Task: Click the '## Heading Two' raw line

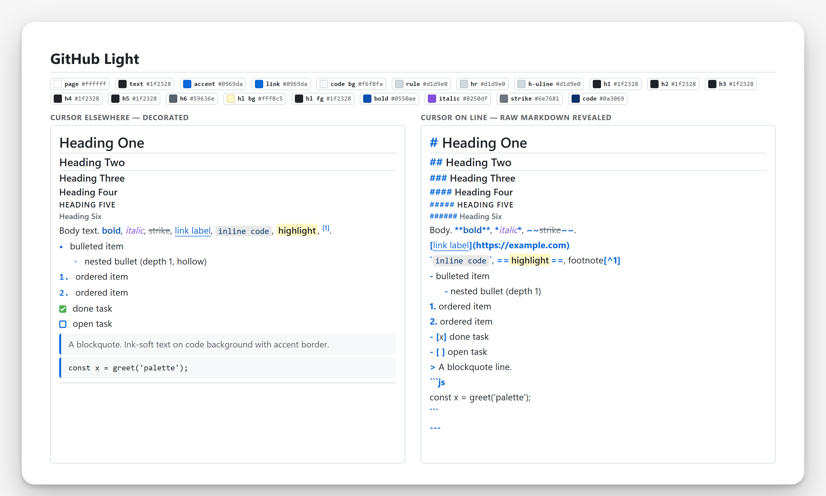Action: tap(471, 162)
